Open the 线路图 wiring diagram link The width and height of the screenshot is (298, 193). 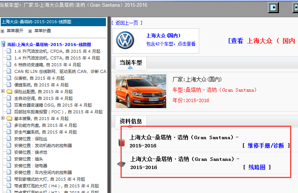pyautogui.click(x=257, y=167)
